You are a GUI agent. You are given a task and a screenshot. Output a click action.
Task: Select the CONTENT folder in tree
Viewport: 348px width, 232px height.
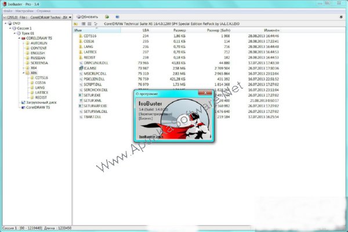coord(39,48)
